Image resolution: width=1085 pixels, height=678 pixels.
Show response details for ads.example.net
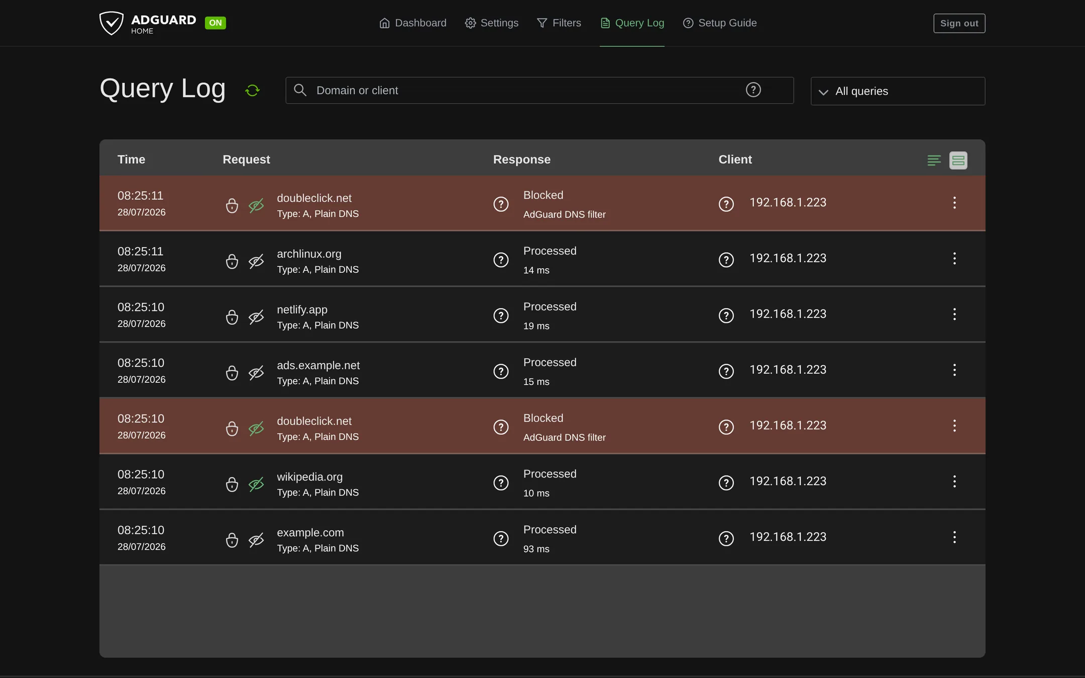501,371
